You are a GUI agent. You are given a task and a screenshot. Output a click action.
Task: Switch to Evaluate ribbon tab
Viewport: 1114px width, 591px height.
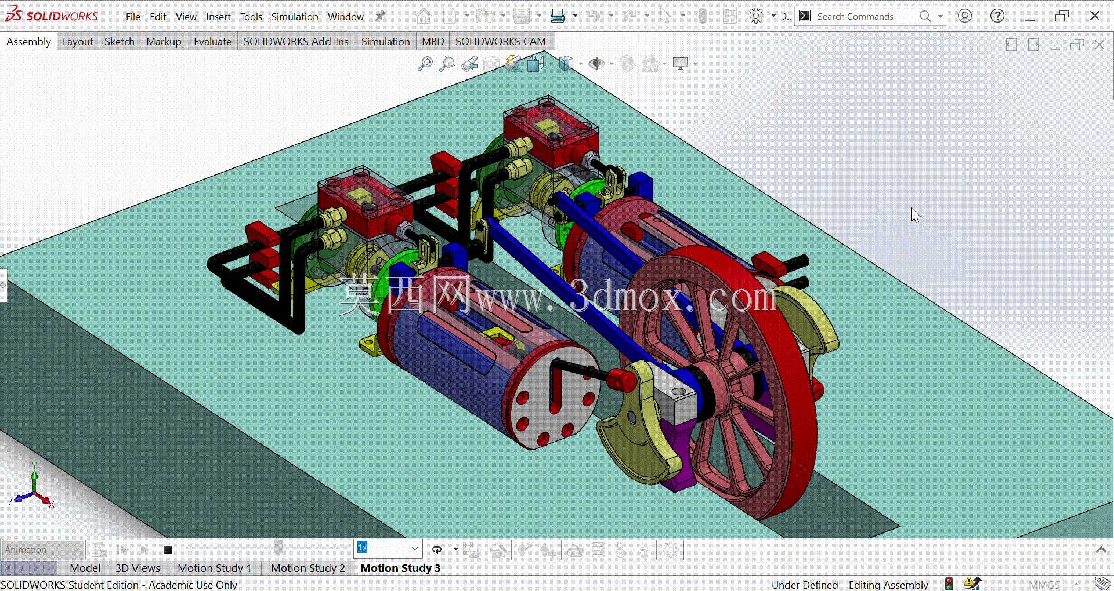click(212, 42)
